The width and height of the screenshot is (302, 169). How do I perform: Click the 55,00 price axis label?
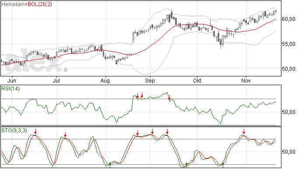pyautogui.click(x=288, y=44)
